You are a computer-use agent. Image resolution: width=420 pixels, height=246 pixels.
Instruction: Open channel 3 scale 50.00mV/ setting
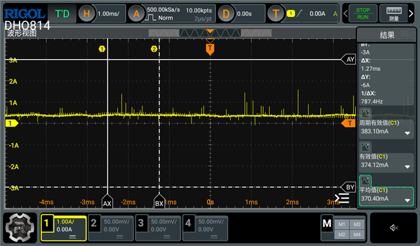(x=163, y=222)
